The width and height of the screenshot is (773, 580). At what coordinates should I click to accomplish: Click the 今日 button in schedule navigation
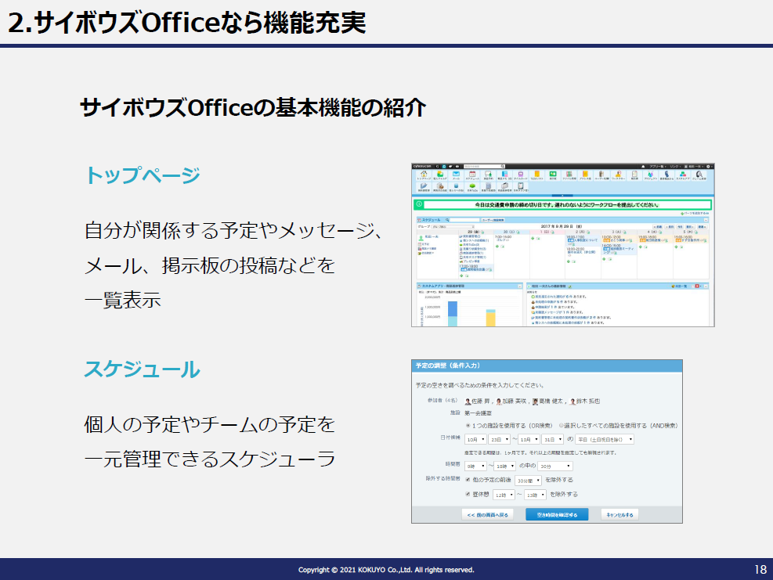pyautogui.click(x=680, y=227)
